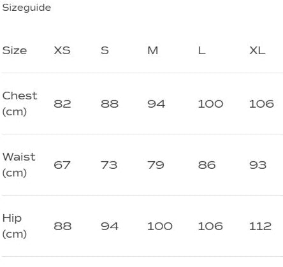Click the Sizeguide heading text
This screenshot has width=283, height=267.
[x=27, y=8]
